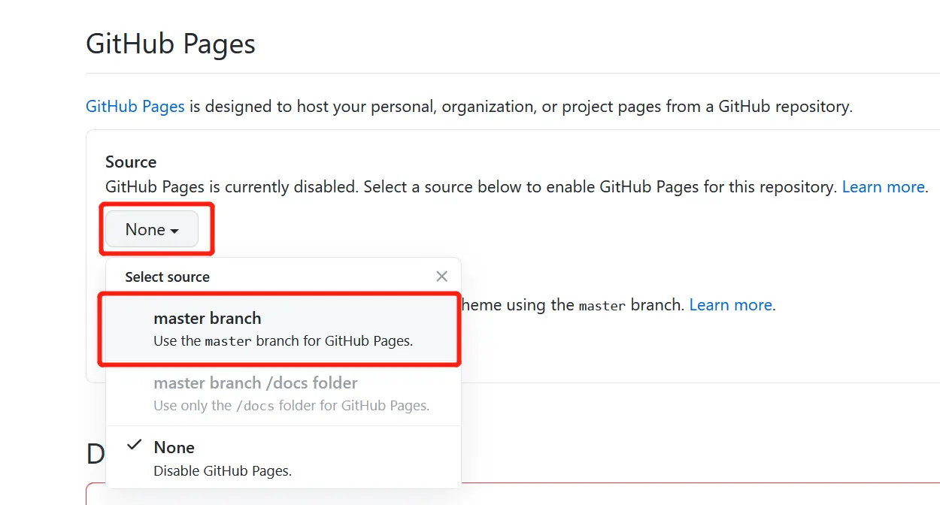Select the master branch option
Image resolution: width=940 pixels, height=505 pixels.
click(x=280, y=328)
